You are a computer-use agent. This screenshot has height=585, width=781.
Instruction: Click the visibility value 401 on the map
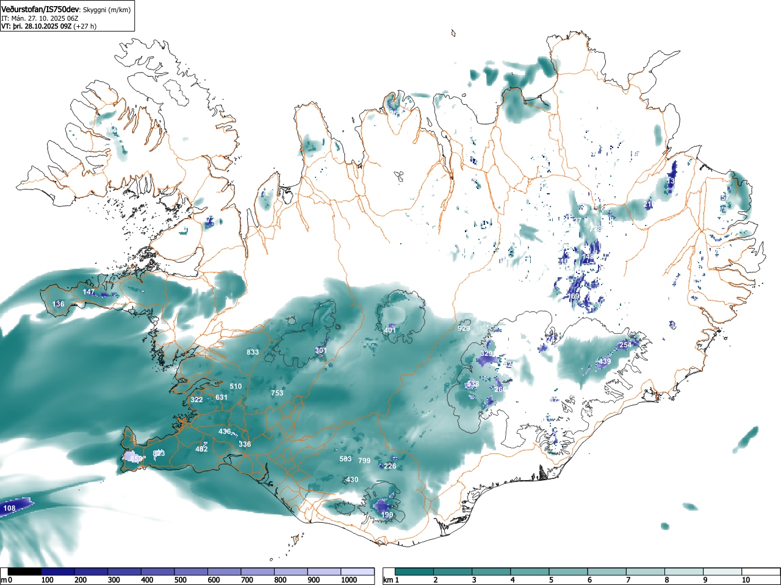point(390,330)
